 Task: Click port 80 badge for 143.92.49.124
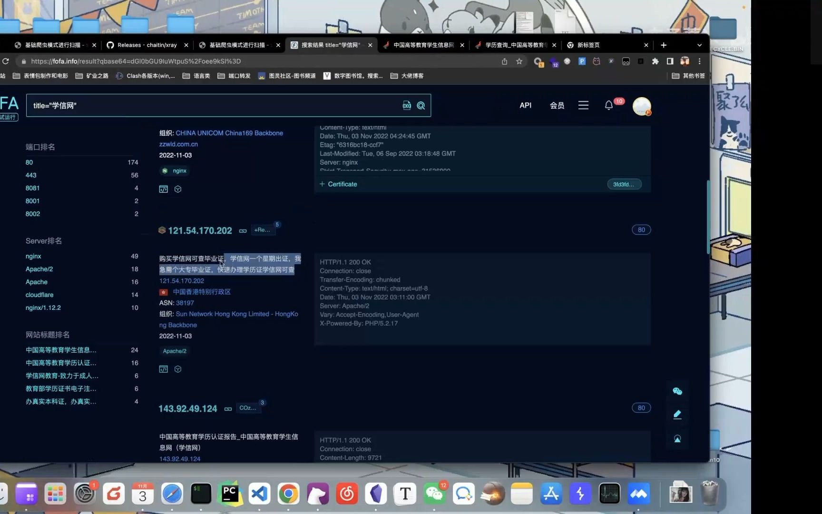[641, 408]
